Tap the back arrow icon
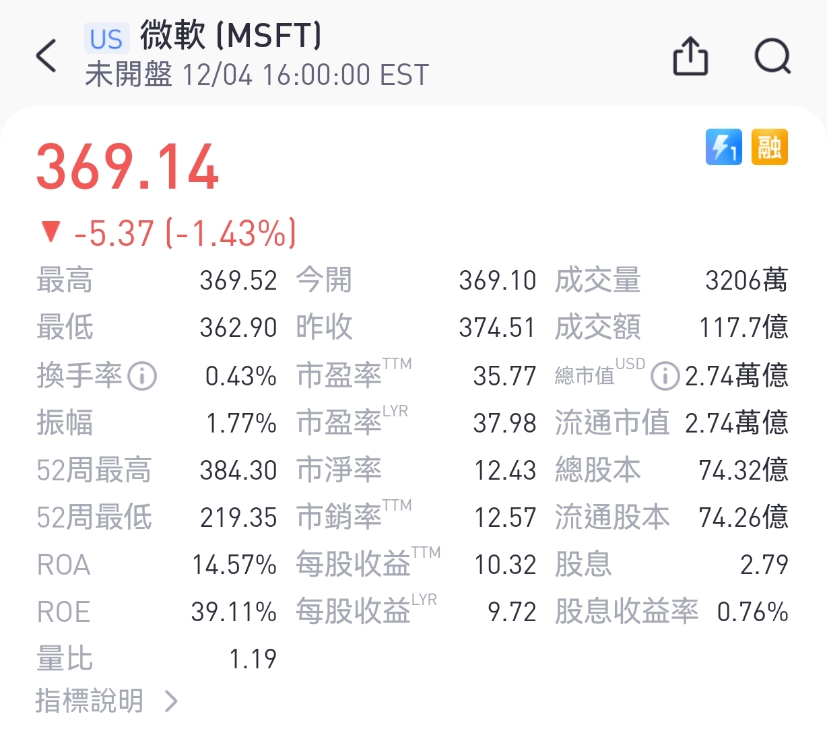The height and width of the screenshot is (733, 827). [x=46, y=55]
